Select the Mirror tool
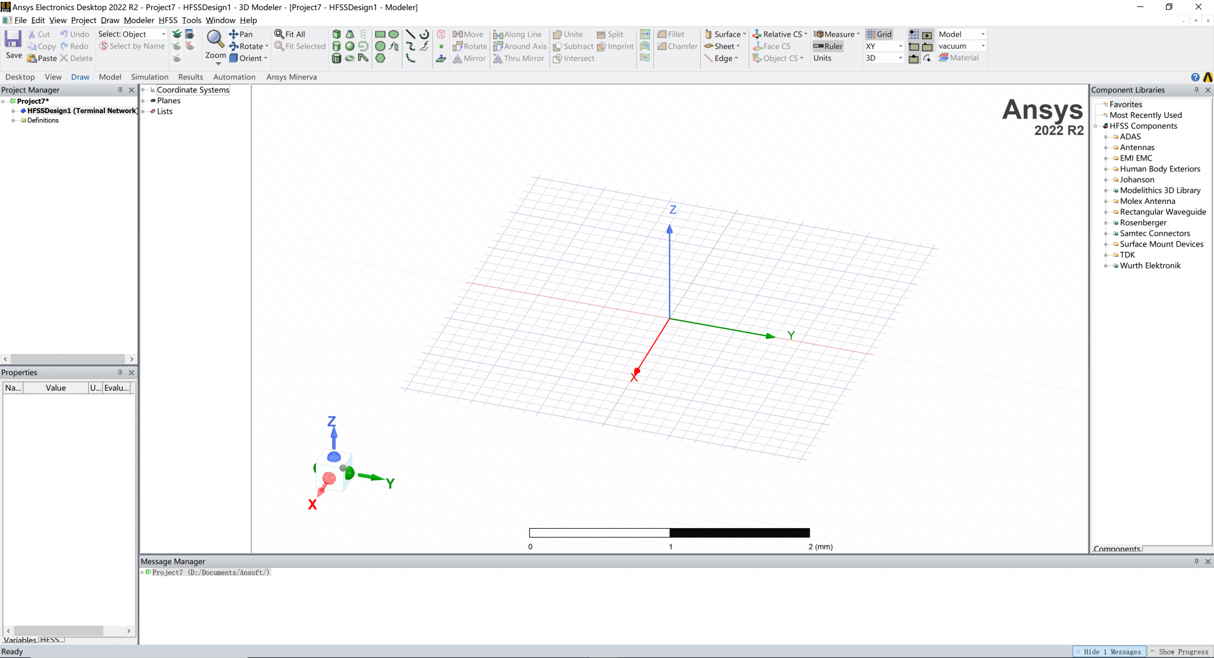Screen dimensions: 1214x658 (469, 58)
